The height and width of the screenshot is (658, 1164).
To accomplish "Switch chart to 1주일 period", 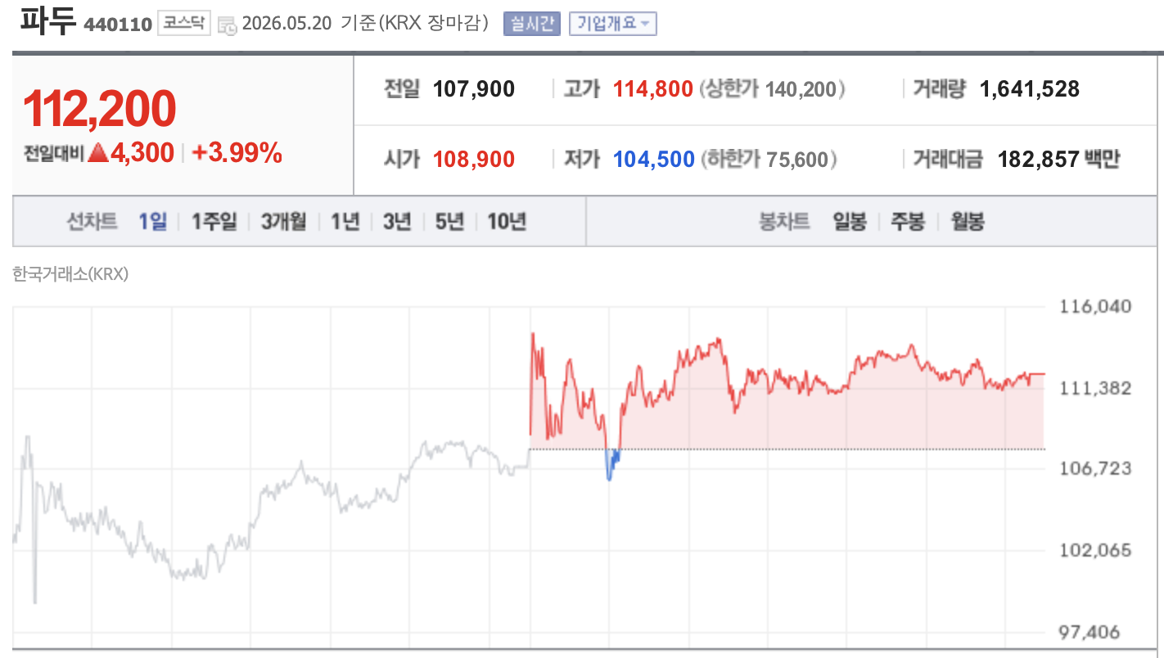I will [214, 221].
